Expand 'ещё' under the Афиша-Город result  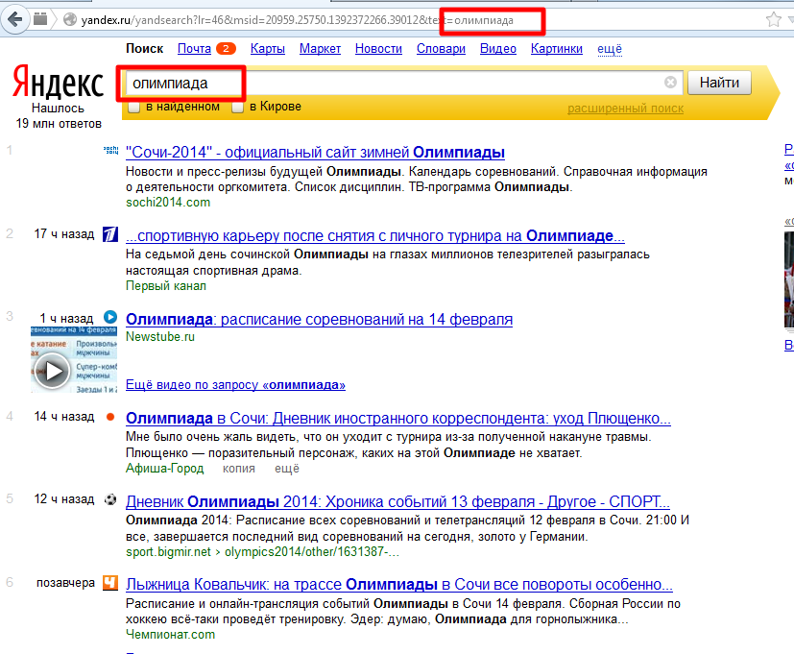point(287,469)
